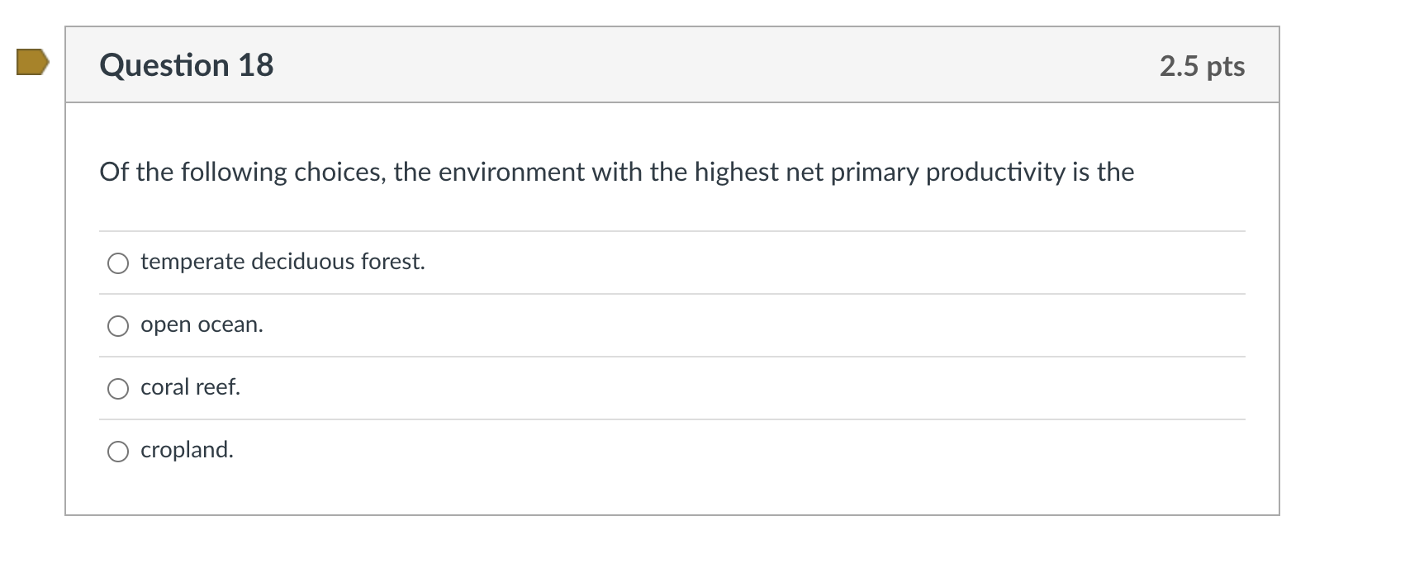Click the '2.5 pts' points label
Screen dimensions: 1424x568
click(1201, 66)
